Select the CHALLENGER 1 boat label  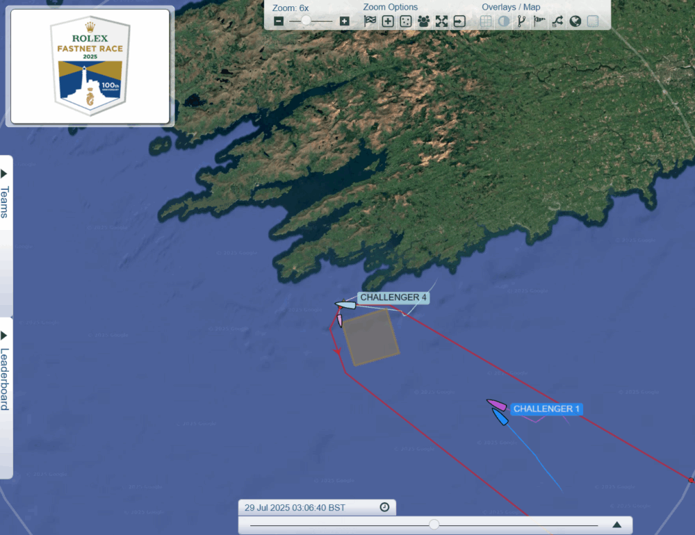coord(546,409)
